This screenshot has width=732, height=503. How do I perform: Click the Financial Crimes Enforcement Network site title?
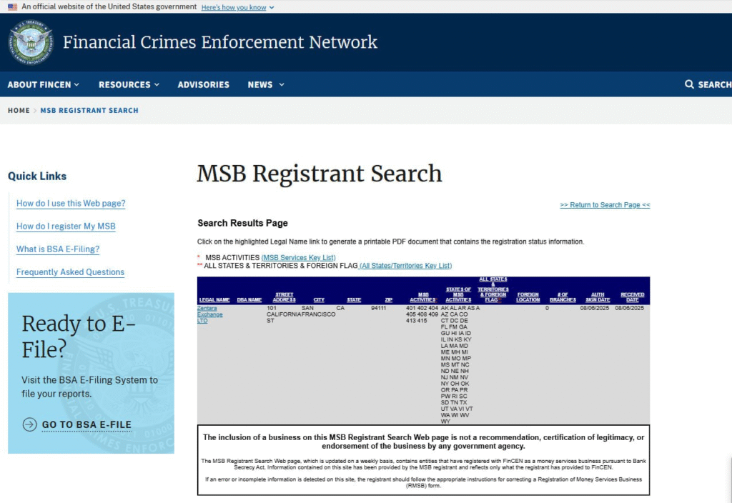click(220, 42)
